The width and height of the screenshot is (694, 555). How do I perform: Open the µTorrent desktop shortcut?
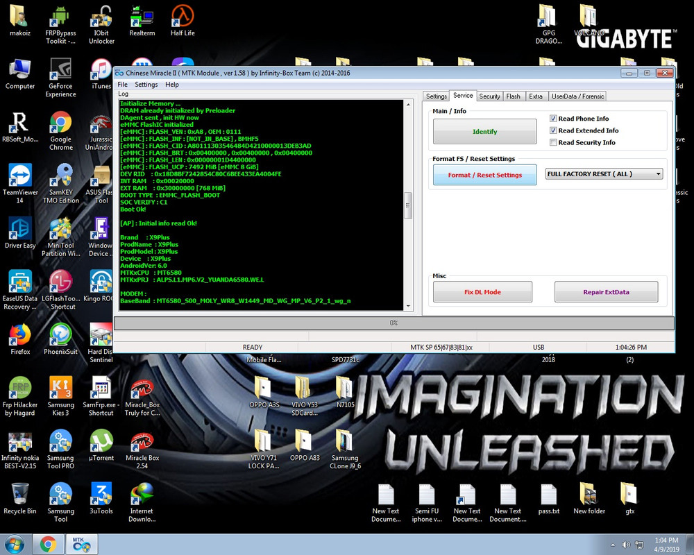(101, 446)
